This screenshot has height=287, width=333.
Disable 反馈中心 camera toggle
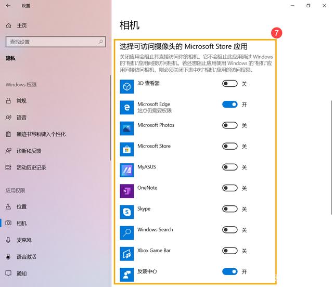tap(230, 271)
